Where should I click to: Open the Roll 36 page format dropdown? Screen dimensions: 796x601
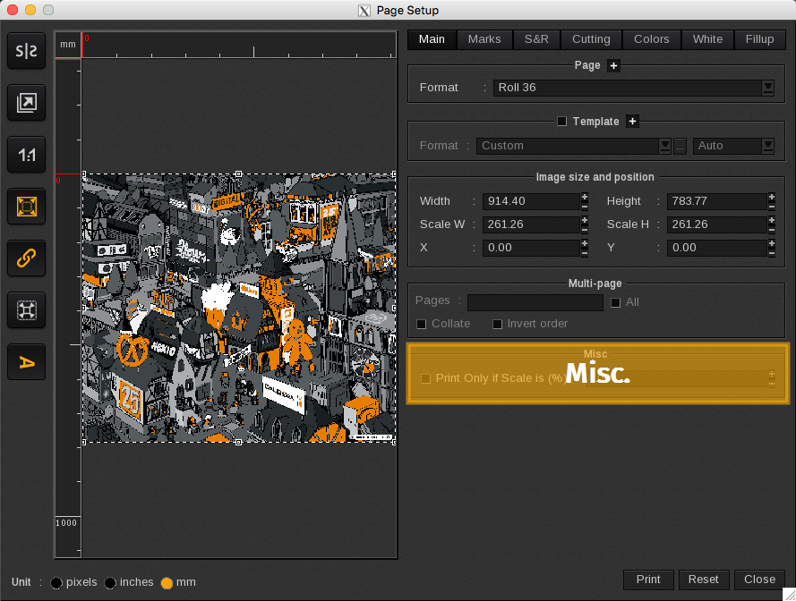[x=767, y=88]
